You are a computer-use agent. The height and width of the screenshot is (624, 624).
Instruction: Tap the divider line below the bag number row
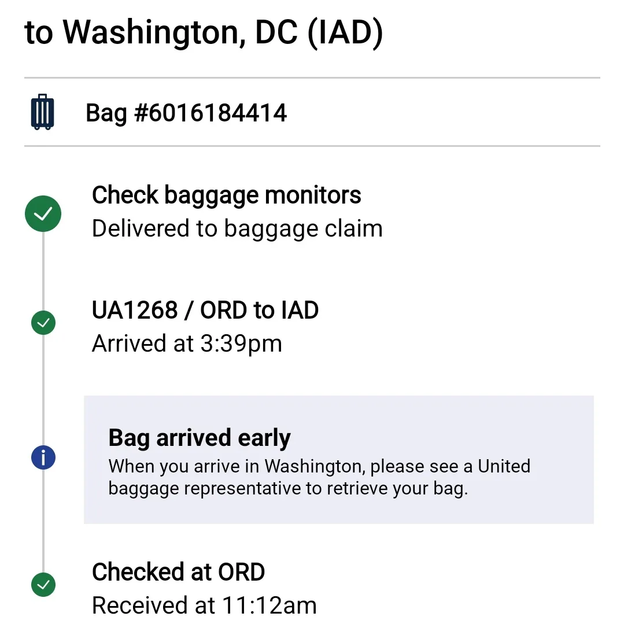tap(312, 146)
